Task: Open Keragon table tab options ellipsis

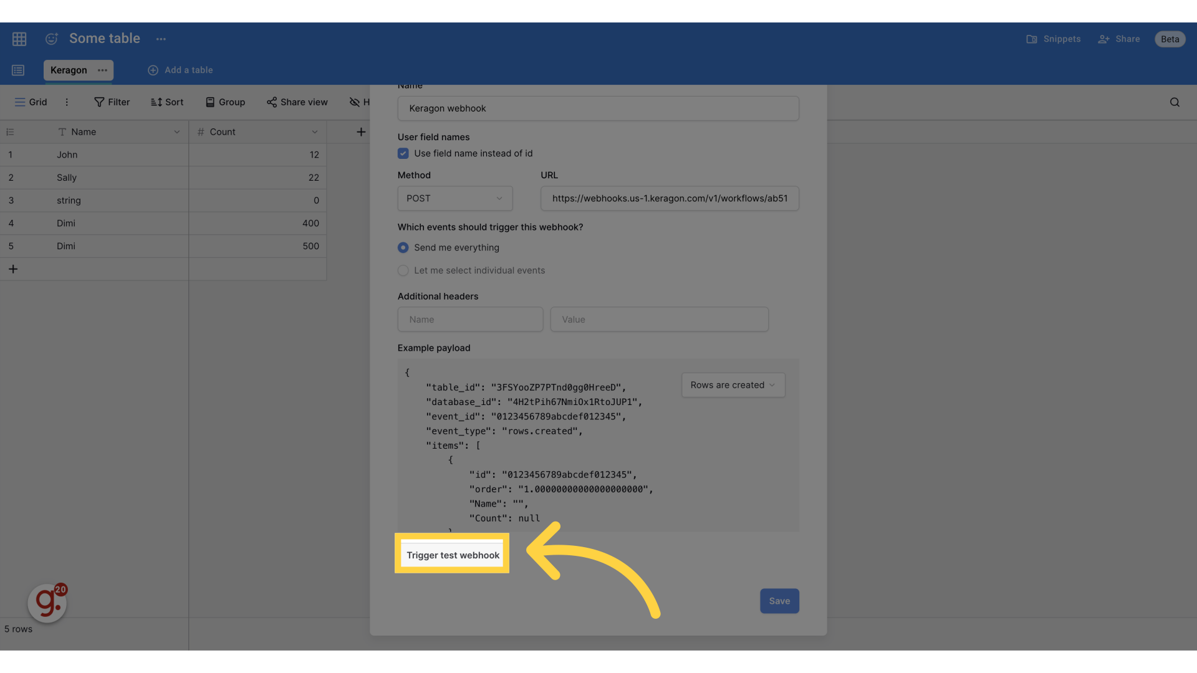Action: 102,70
